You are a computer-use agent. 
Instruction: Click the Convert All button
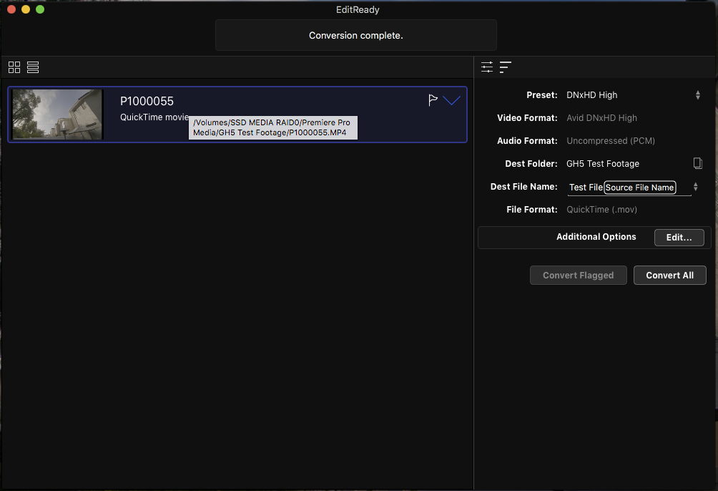(669, 276)
